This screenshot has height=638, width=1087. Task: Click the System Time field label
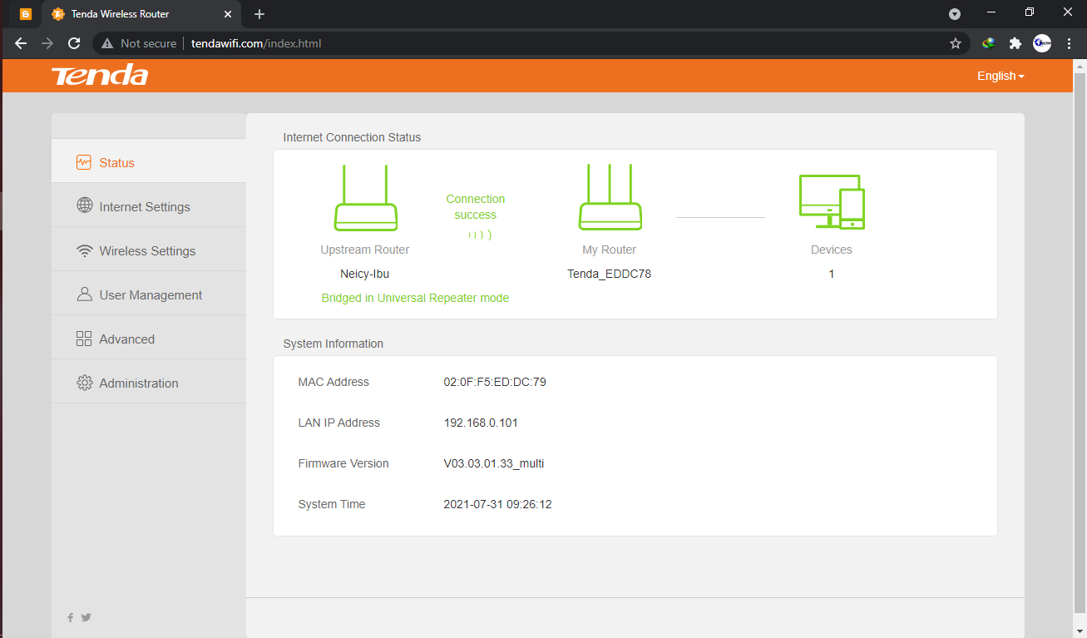click(x=332, y=504)
